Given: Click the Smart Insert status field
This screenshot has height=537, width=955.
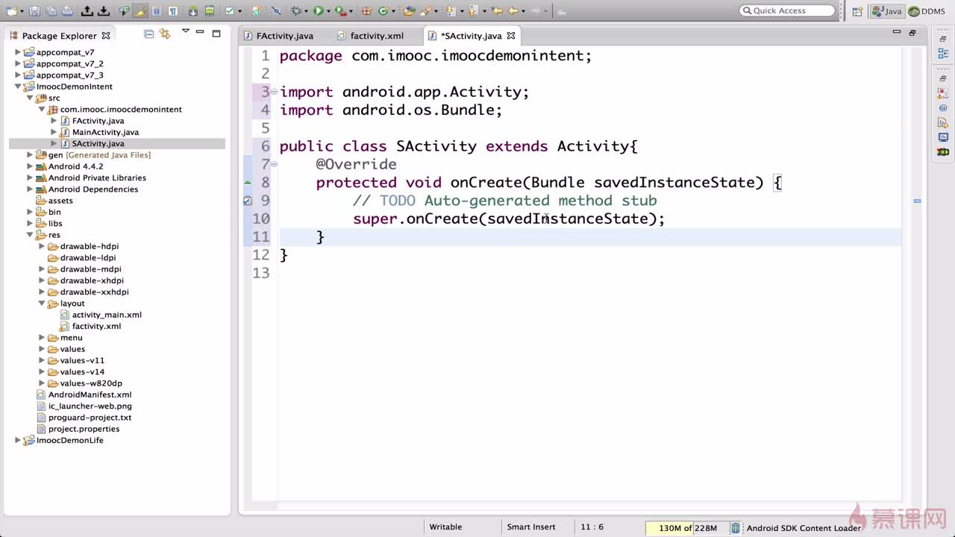Looking at the screenshot, I should [531, 527].
